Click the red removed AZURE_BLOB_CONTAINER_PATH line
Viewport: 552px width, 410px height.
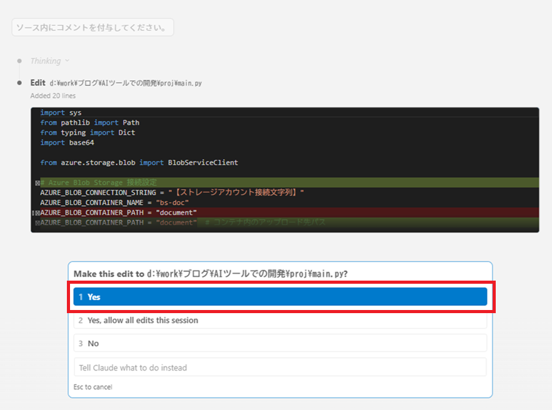coord(119,212)
